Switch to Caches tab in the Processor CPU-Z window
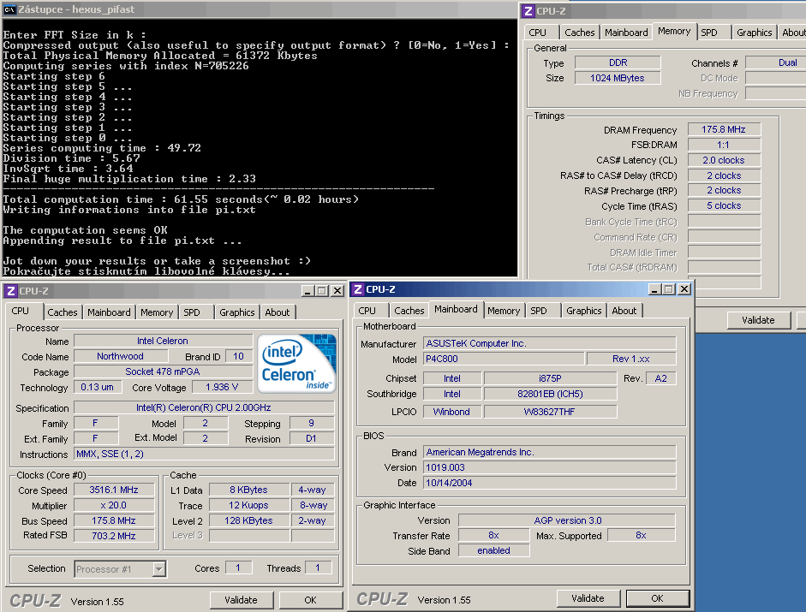 pyautogui.click(x=63, y=312)
